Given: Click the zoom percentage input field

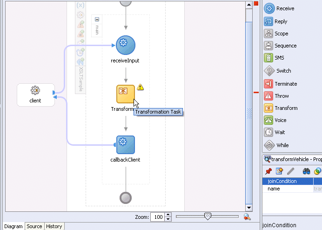Looking at the screenshot, I should (x=158, y=217).
